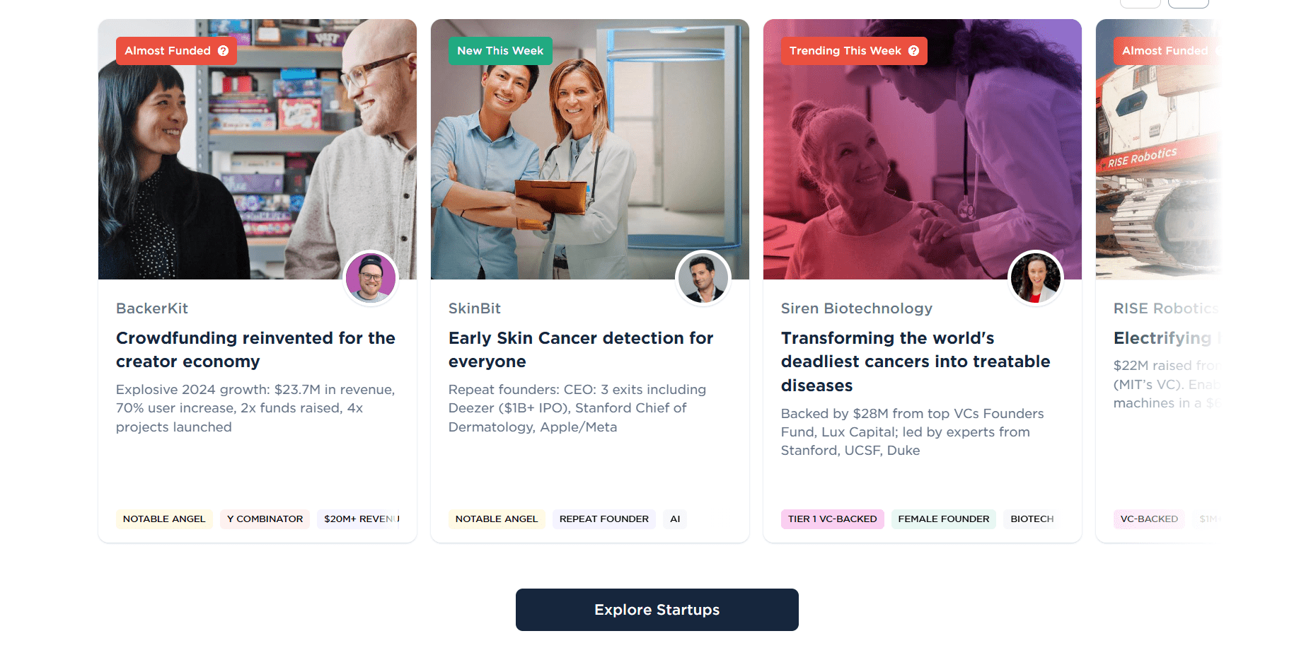This screenshot has height=648, width=1311.
Task: Click the AI tag on the SkinBit card
Action: pyautogui.click(x=675, y=519)
